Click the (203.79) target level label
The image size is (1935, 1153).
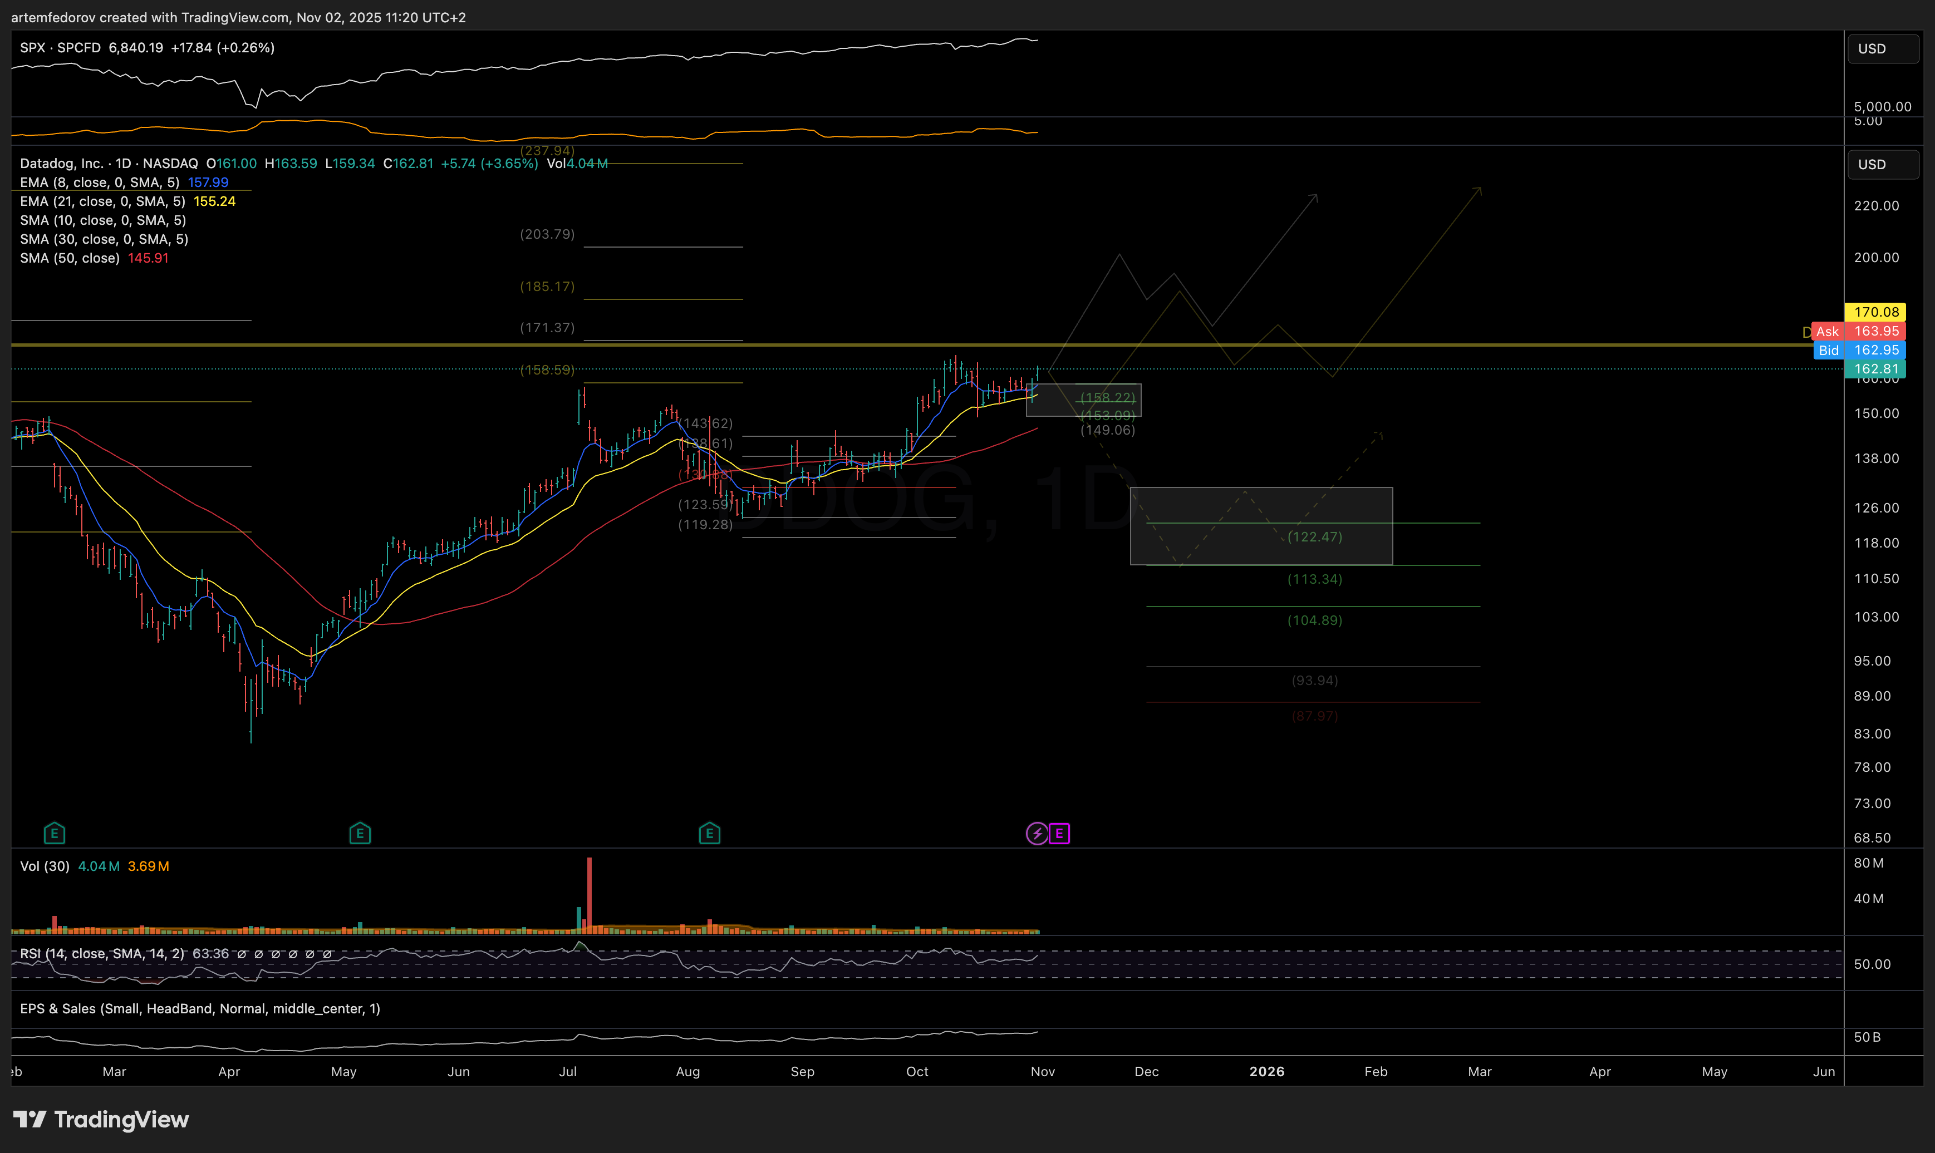(x=547, y=234)
